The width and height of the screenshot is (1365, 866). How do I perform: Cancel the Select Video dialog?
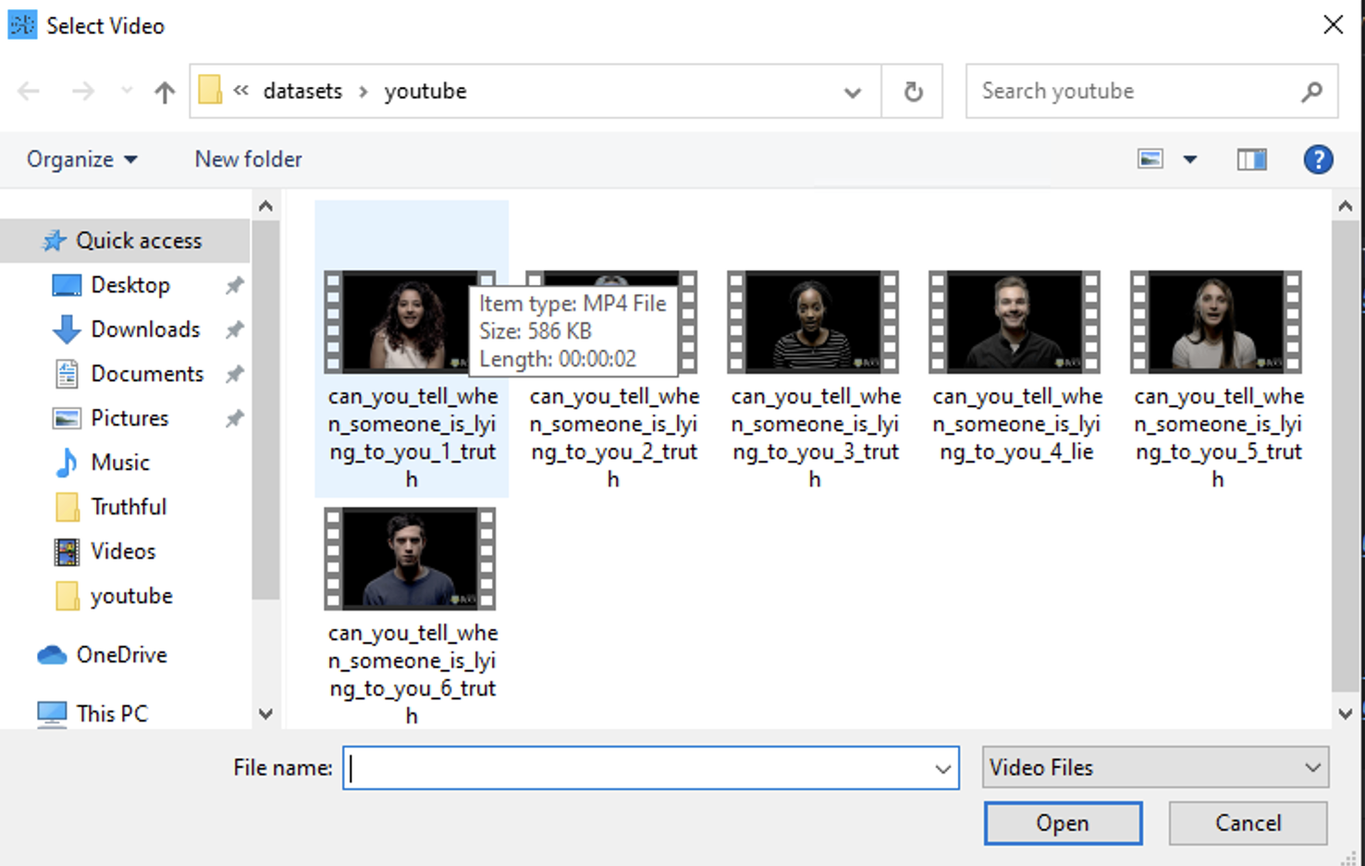pos(1248,823)
